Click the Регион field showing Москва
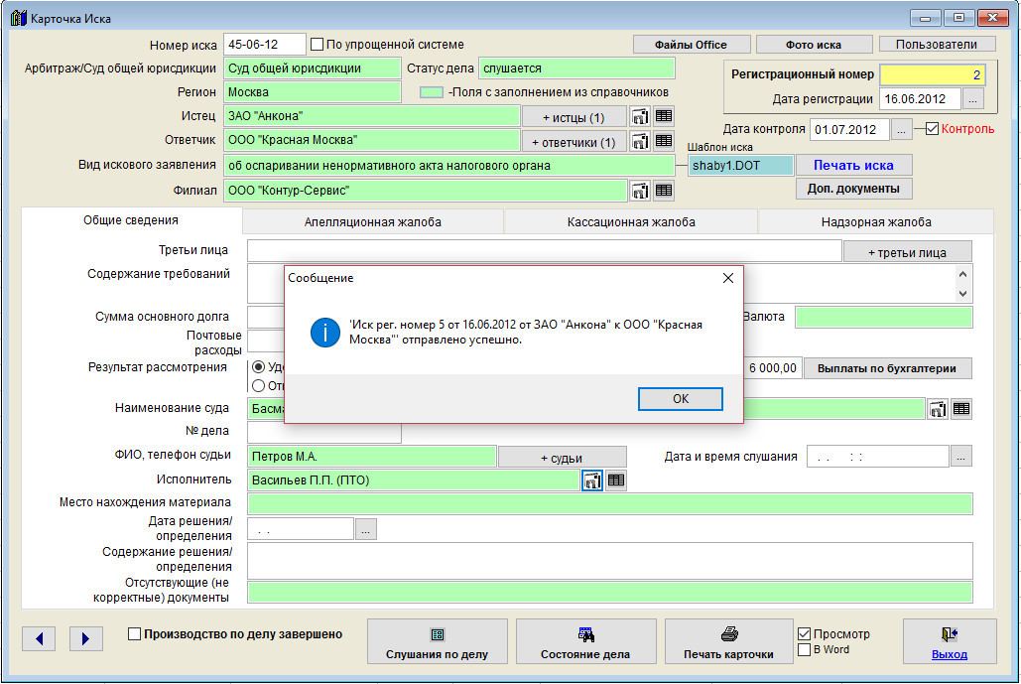The width and height of the screenshot is (1021, 684). 313,92
